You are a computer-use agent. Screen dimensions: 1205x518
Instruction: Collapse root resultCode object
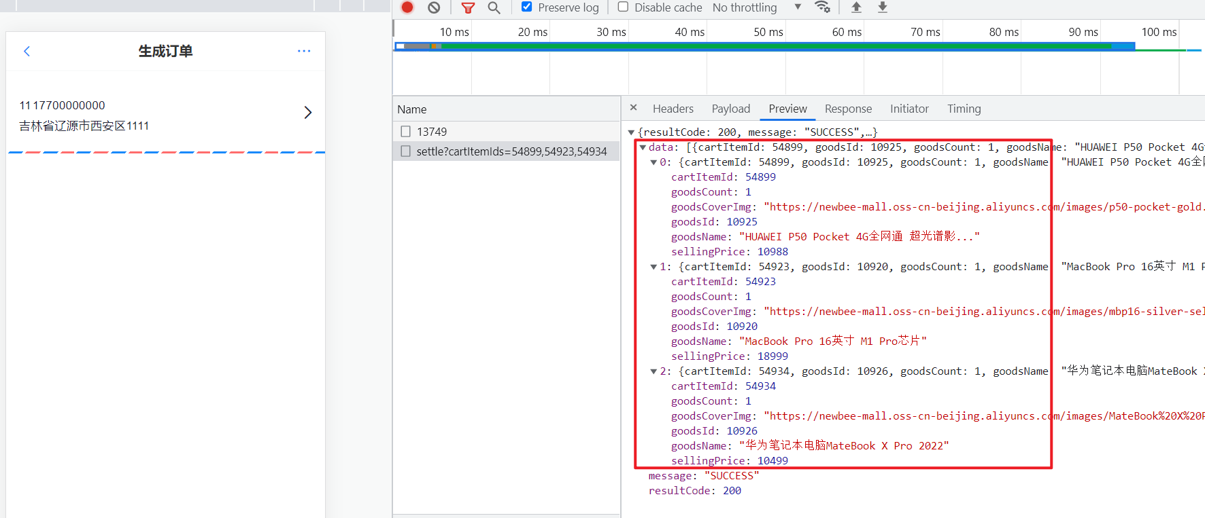click(631, 132)
